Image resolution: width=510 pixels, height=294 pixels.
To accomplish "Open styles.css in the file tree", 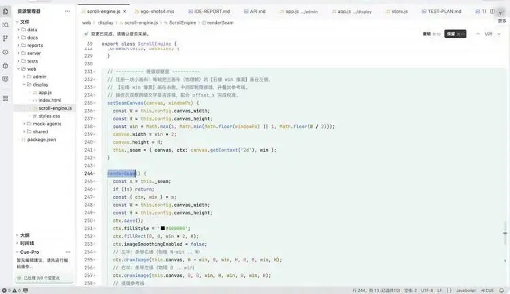I will click(x=49, y=116).
